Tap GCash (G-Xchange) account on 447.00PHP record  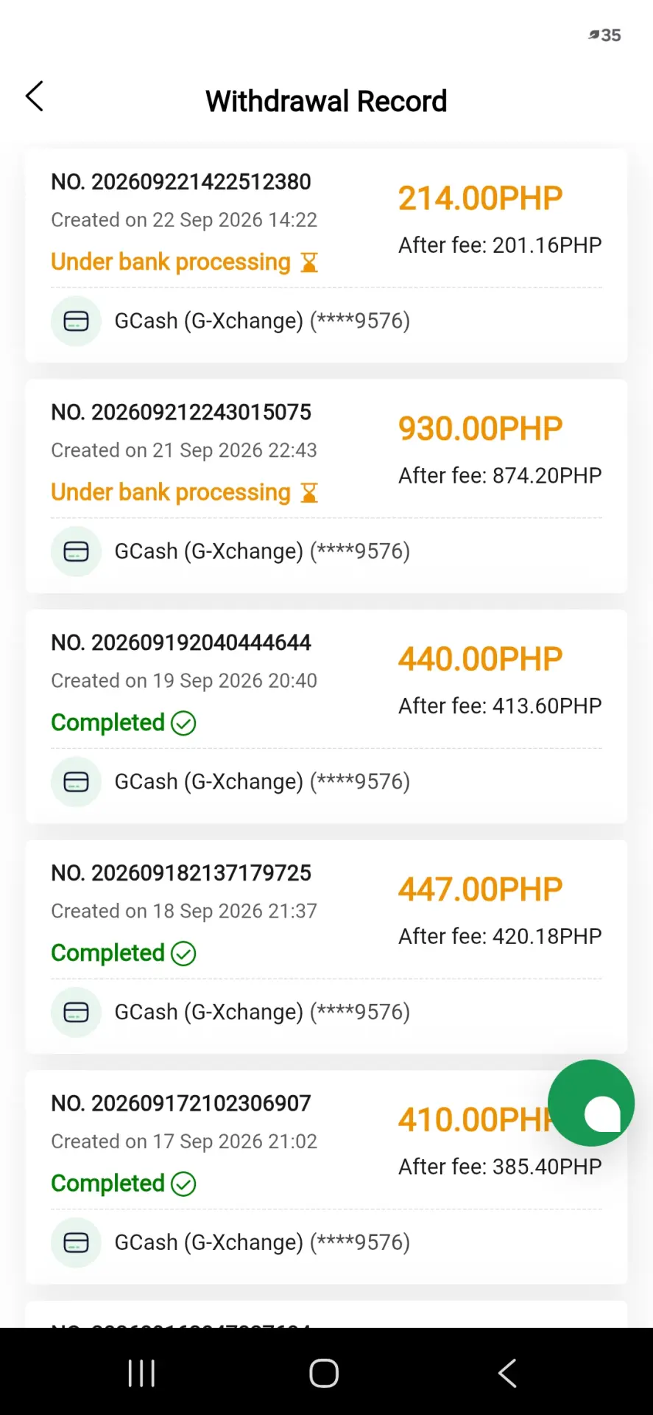[x=262, y=1013]
